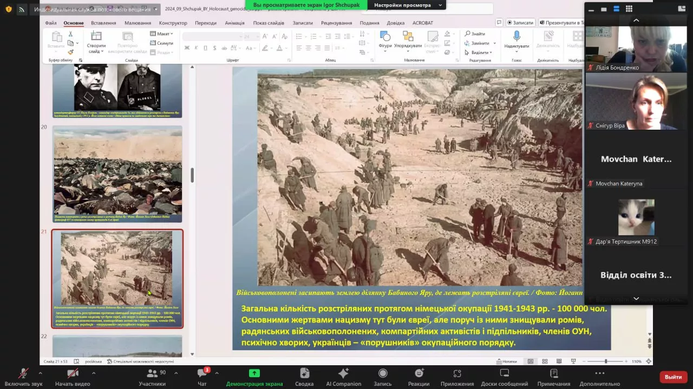This screenshot has height=389, width=693.
Task: Click the green livestream indicator icon
Action: click(x=22, y=9)
